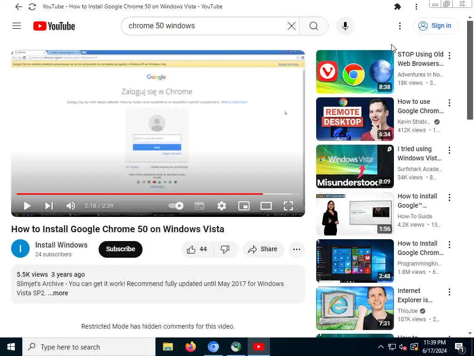Switch to miniplayer mode
The height and width of the screenshot is (356, 474).
pos(244,206)
